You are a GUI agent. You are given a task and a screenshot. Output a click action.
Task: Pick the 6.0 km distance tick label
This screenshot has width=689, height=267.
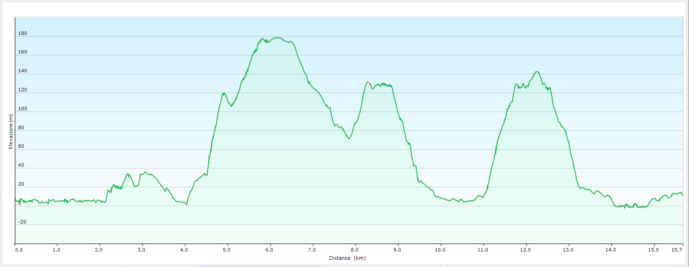pyautogui.click(x=269, y=250)
